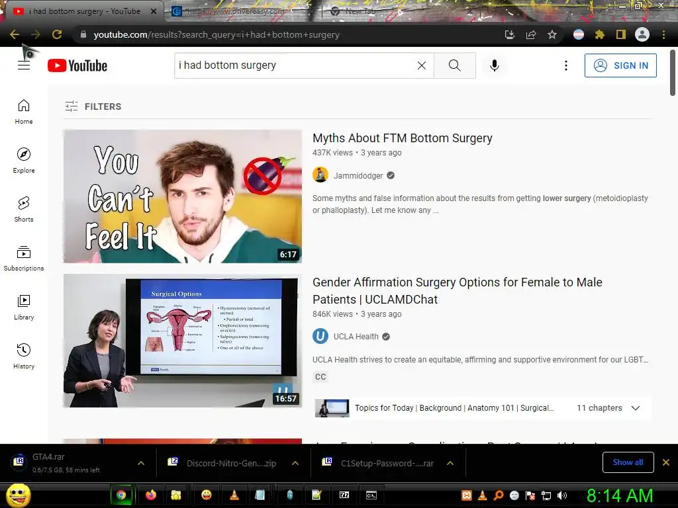This screenshot has height=508, width=678.
Task: Play the Surgical Options lecture thumbnail
Action: click(x=183, y=341)
